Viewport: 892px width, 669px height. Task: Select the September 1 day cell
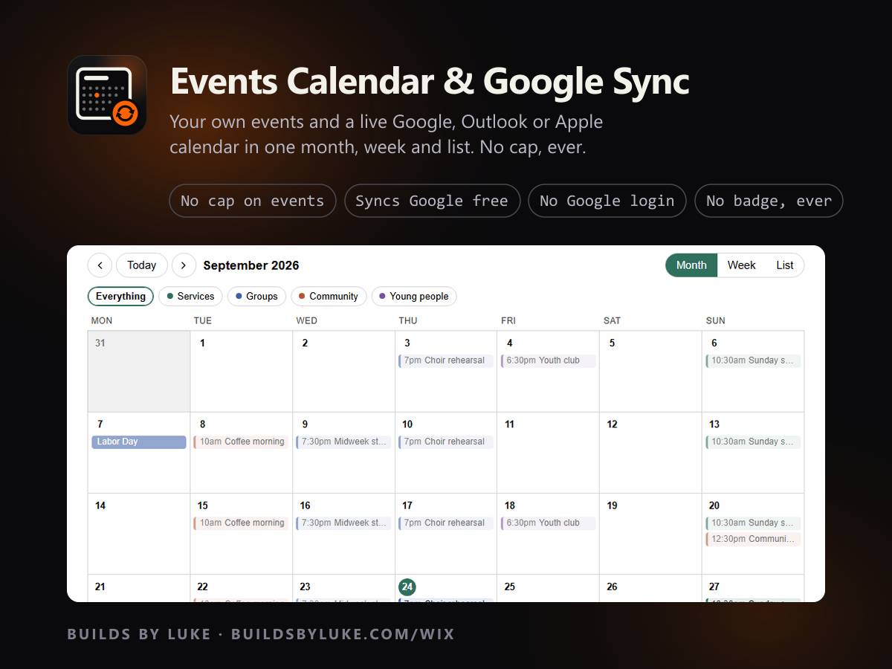point(242,371)
